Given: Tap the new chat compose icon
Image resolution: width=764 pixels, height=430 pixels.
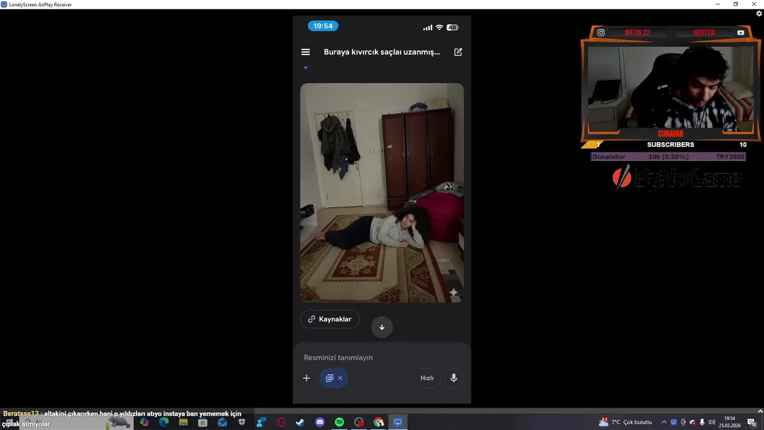Looking at the screenshot, I should (458, 52).
